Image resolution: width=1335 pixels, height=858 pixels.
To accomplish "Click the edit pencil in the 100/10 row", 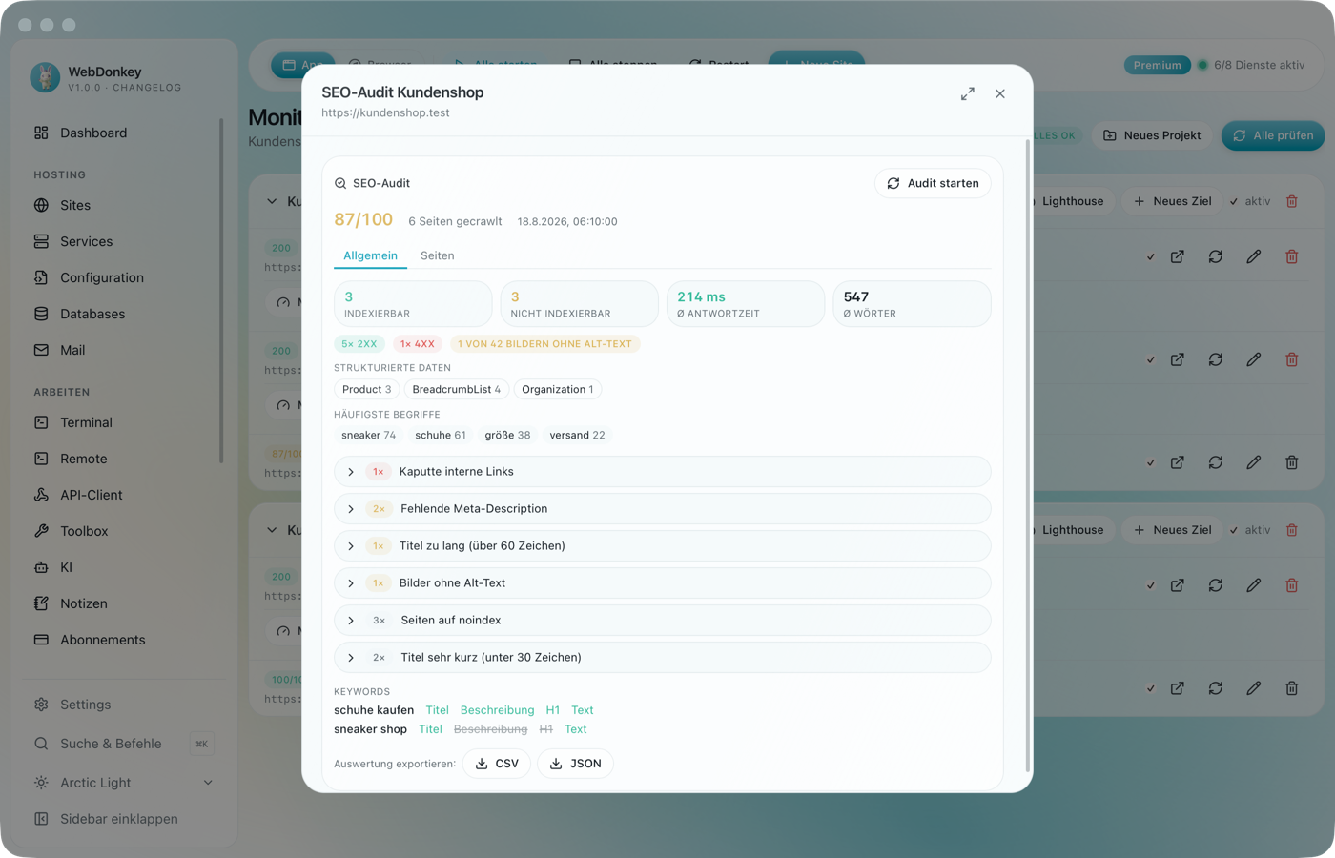I will point(1254,688).
